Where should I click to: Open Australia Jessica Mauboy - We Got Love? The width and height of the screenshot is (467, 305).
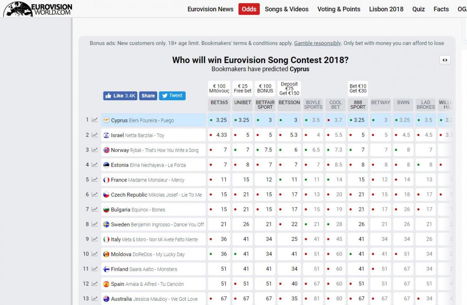pos(153,299)
